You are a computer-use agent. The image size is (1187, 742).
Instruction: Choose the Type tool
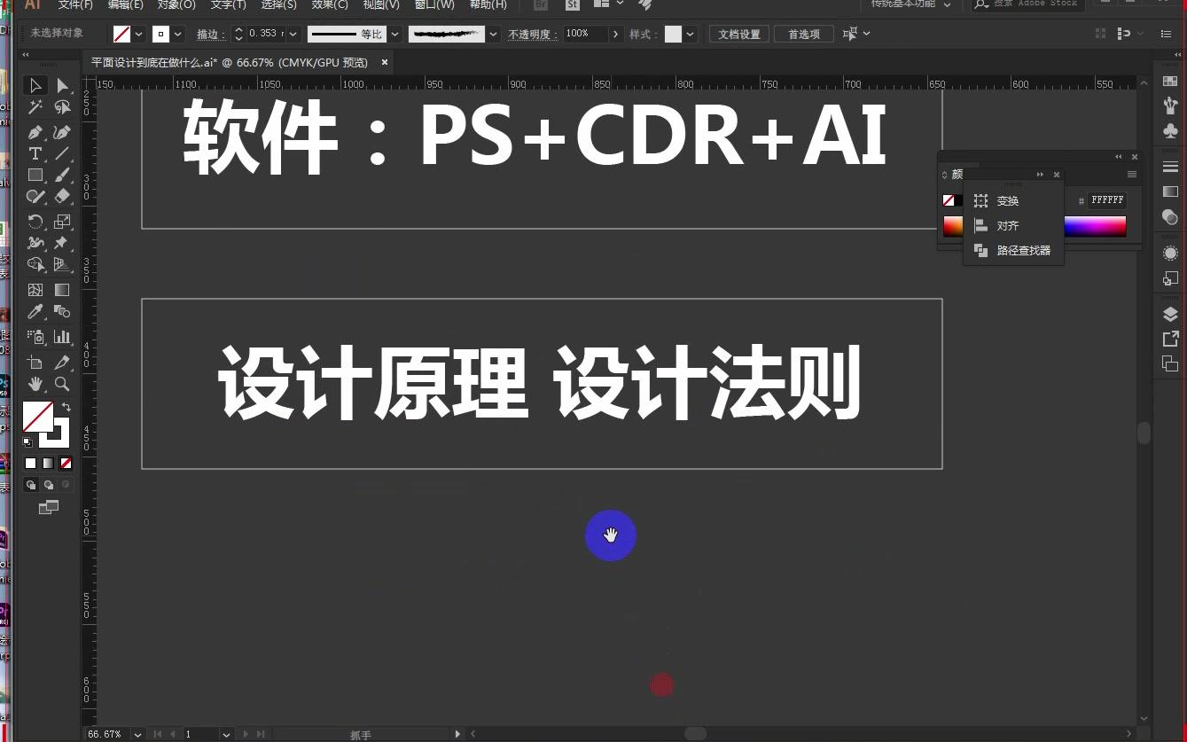coord(35,153)
